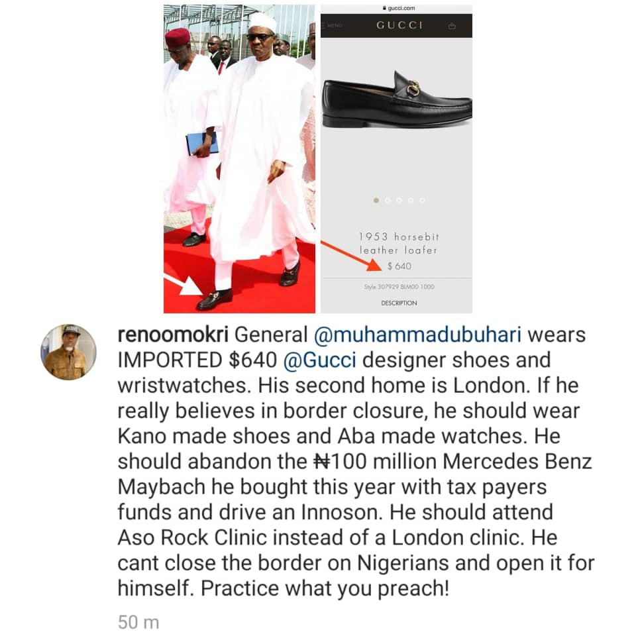Screen dimensions: 636x636
Task: Click the 50 m timestamp
Action: [x=138, y=623]
